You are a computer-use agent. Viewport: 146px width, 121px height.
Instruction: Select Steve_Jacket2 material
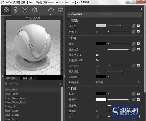click(12, 115)
